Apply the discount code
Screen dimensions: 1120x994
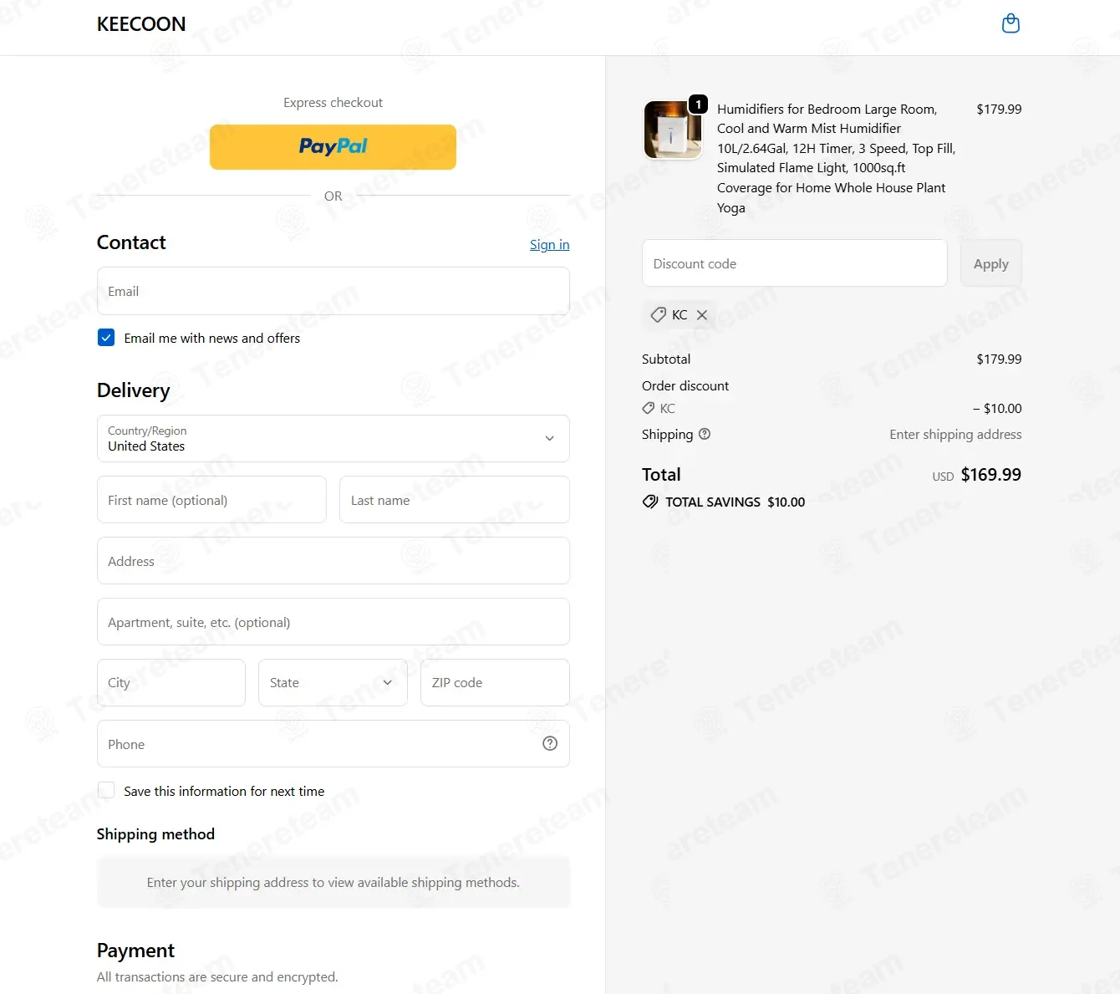click(990, 263)
